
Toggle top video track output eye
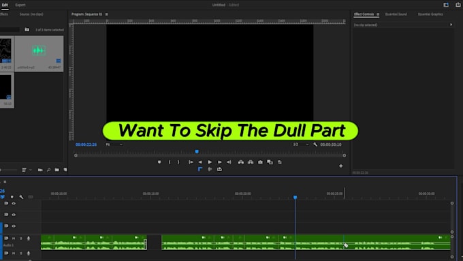click(x=14, y=203)
